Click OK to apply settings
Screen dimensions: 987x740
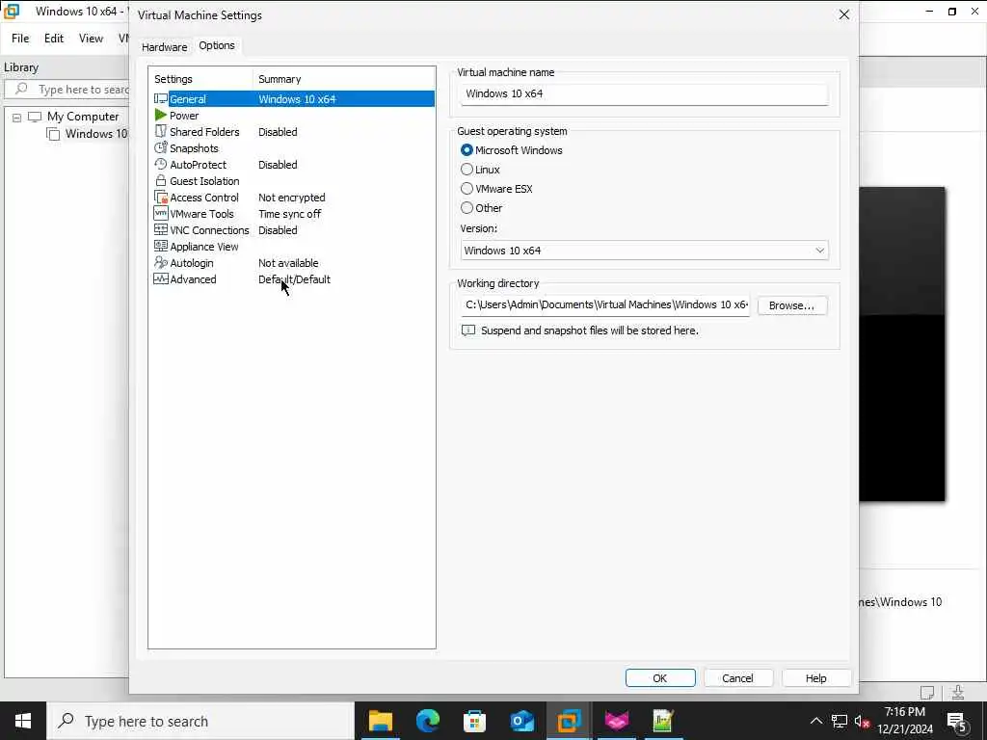659,677
